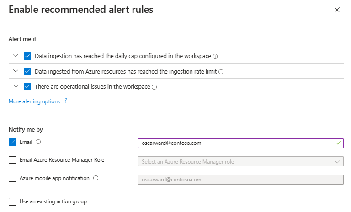Click the info icon next to Email
The image size is (351, 212).
click(x=38, y=142)
